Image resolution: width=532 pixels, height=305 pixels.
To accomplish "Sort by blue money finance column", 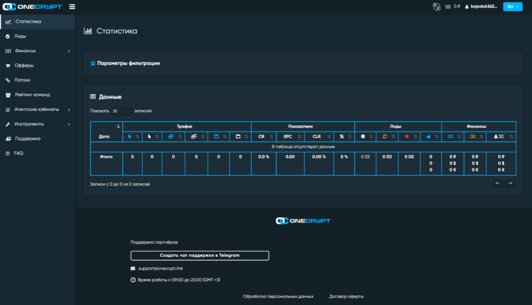I will pyautogui.click(x=453, y=136).
